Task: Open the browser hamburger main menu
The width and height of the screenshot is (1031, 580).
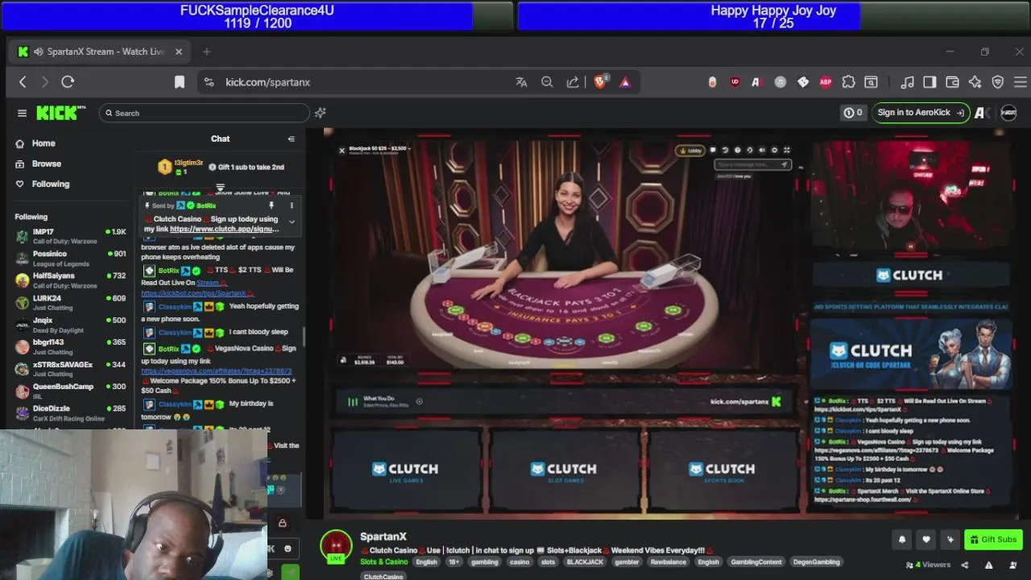Action: pos(1020,81)
